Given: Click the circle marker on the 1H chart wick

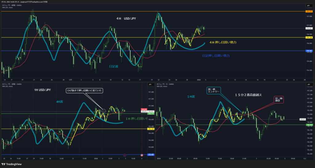Looking at the screenshot, I should 104,110.
